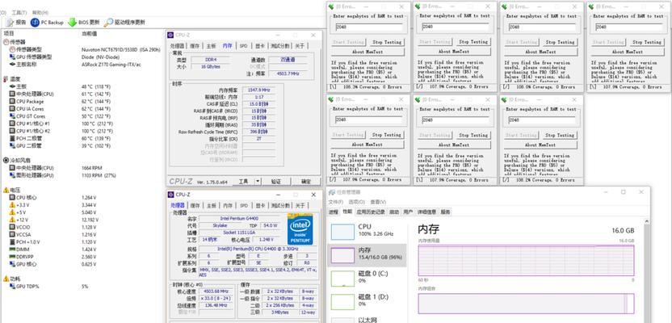Click Stop Testing in the 108.2% coverage MemTest

click(x=560, y=135)
